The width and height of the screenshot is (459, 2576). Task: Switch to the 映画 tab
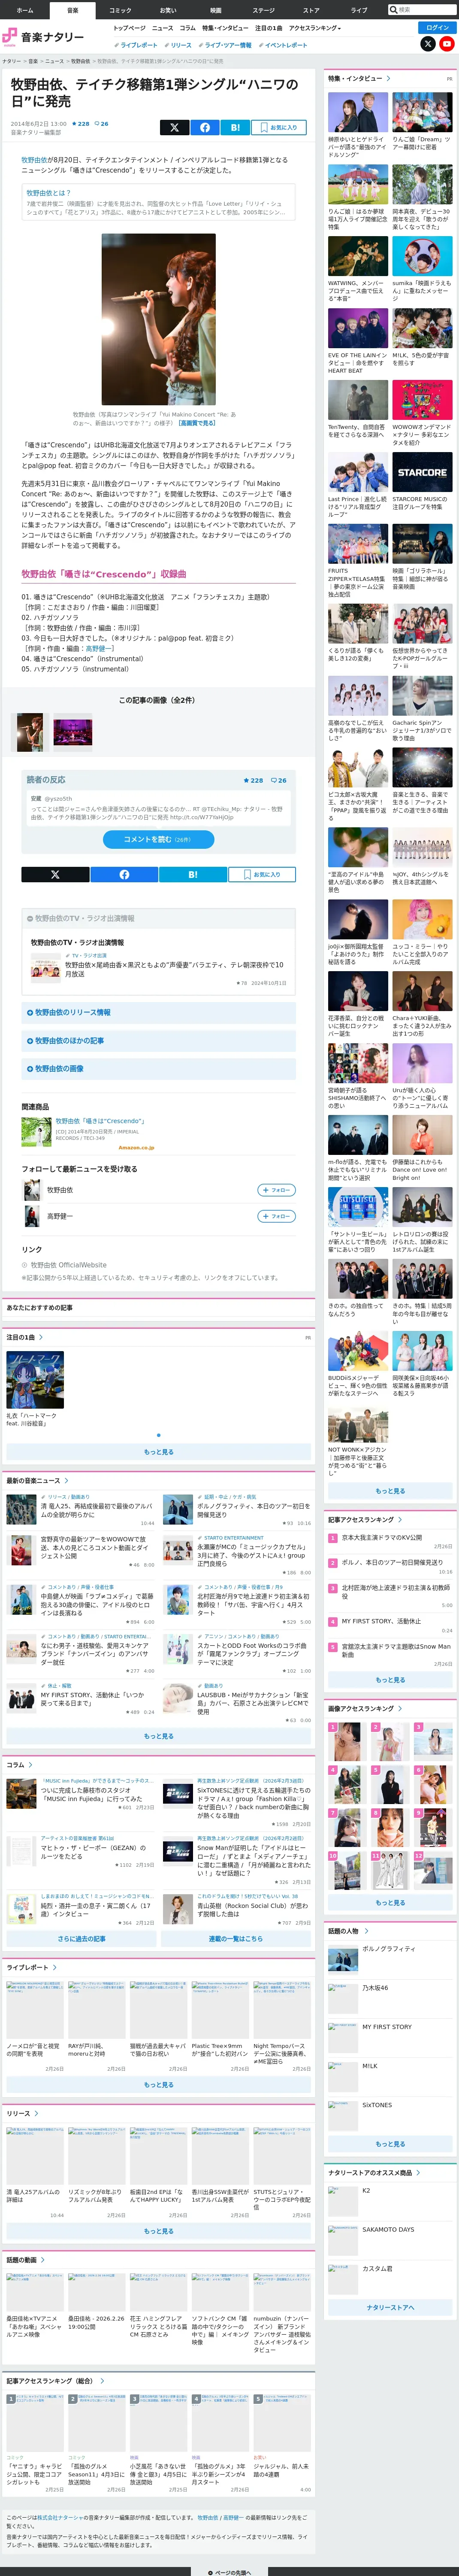[x=216, y=10]
